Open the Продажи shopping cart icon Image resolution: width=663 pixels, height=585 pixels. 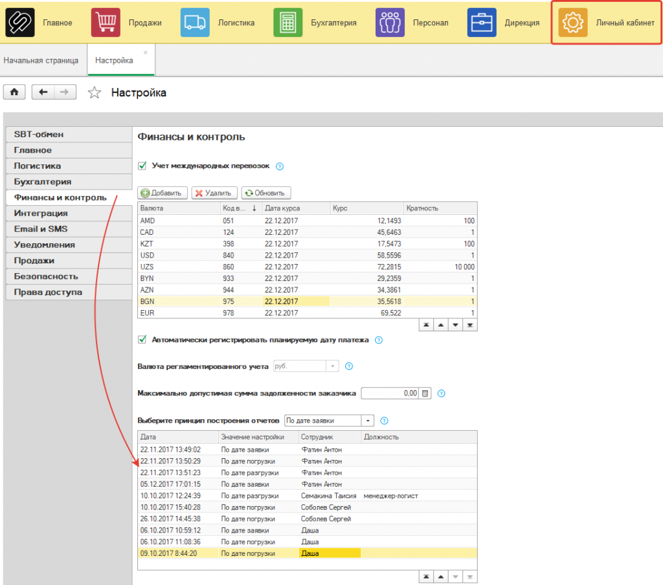[106, 23]
